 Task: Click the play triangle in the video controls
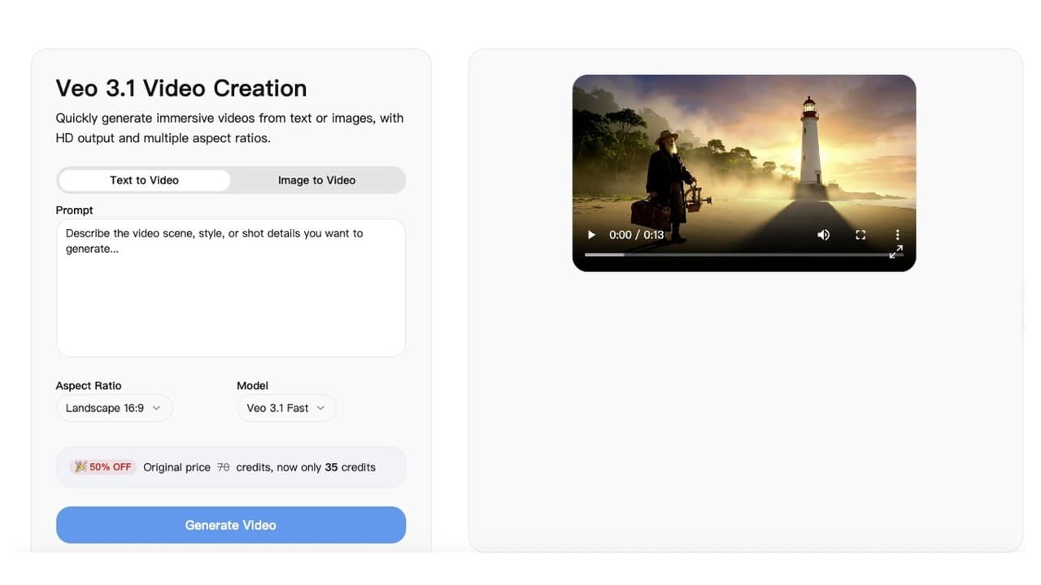[591, 234]
